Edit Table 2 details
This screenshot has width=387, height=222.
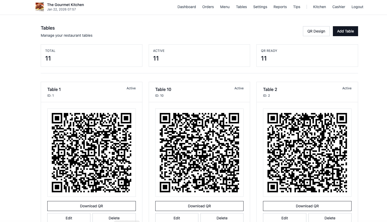point(285,218)
